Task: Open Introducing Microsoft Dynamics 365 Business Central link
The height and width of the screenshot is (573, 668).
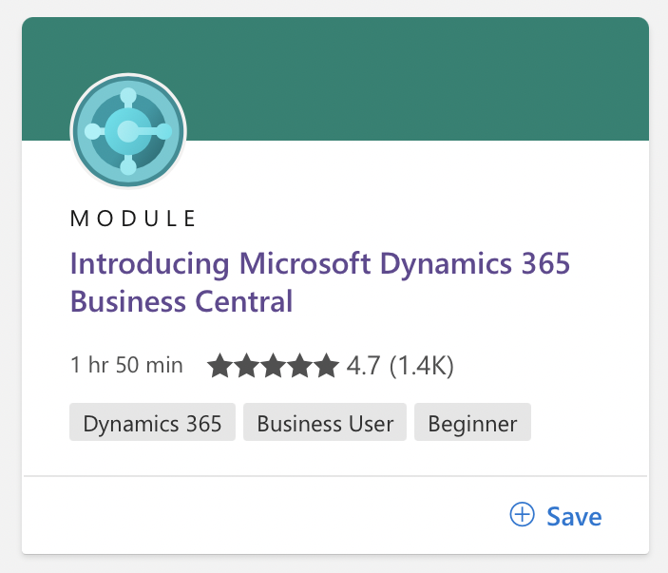Action: [x=320, y=282]
